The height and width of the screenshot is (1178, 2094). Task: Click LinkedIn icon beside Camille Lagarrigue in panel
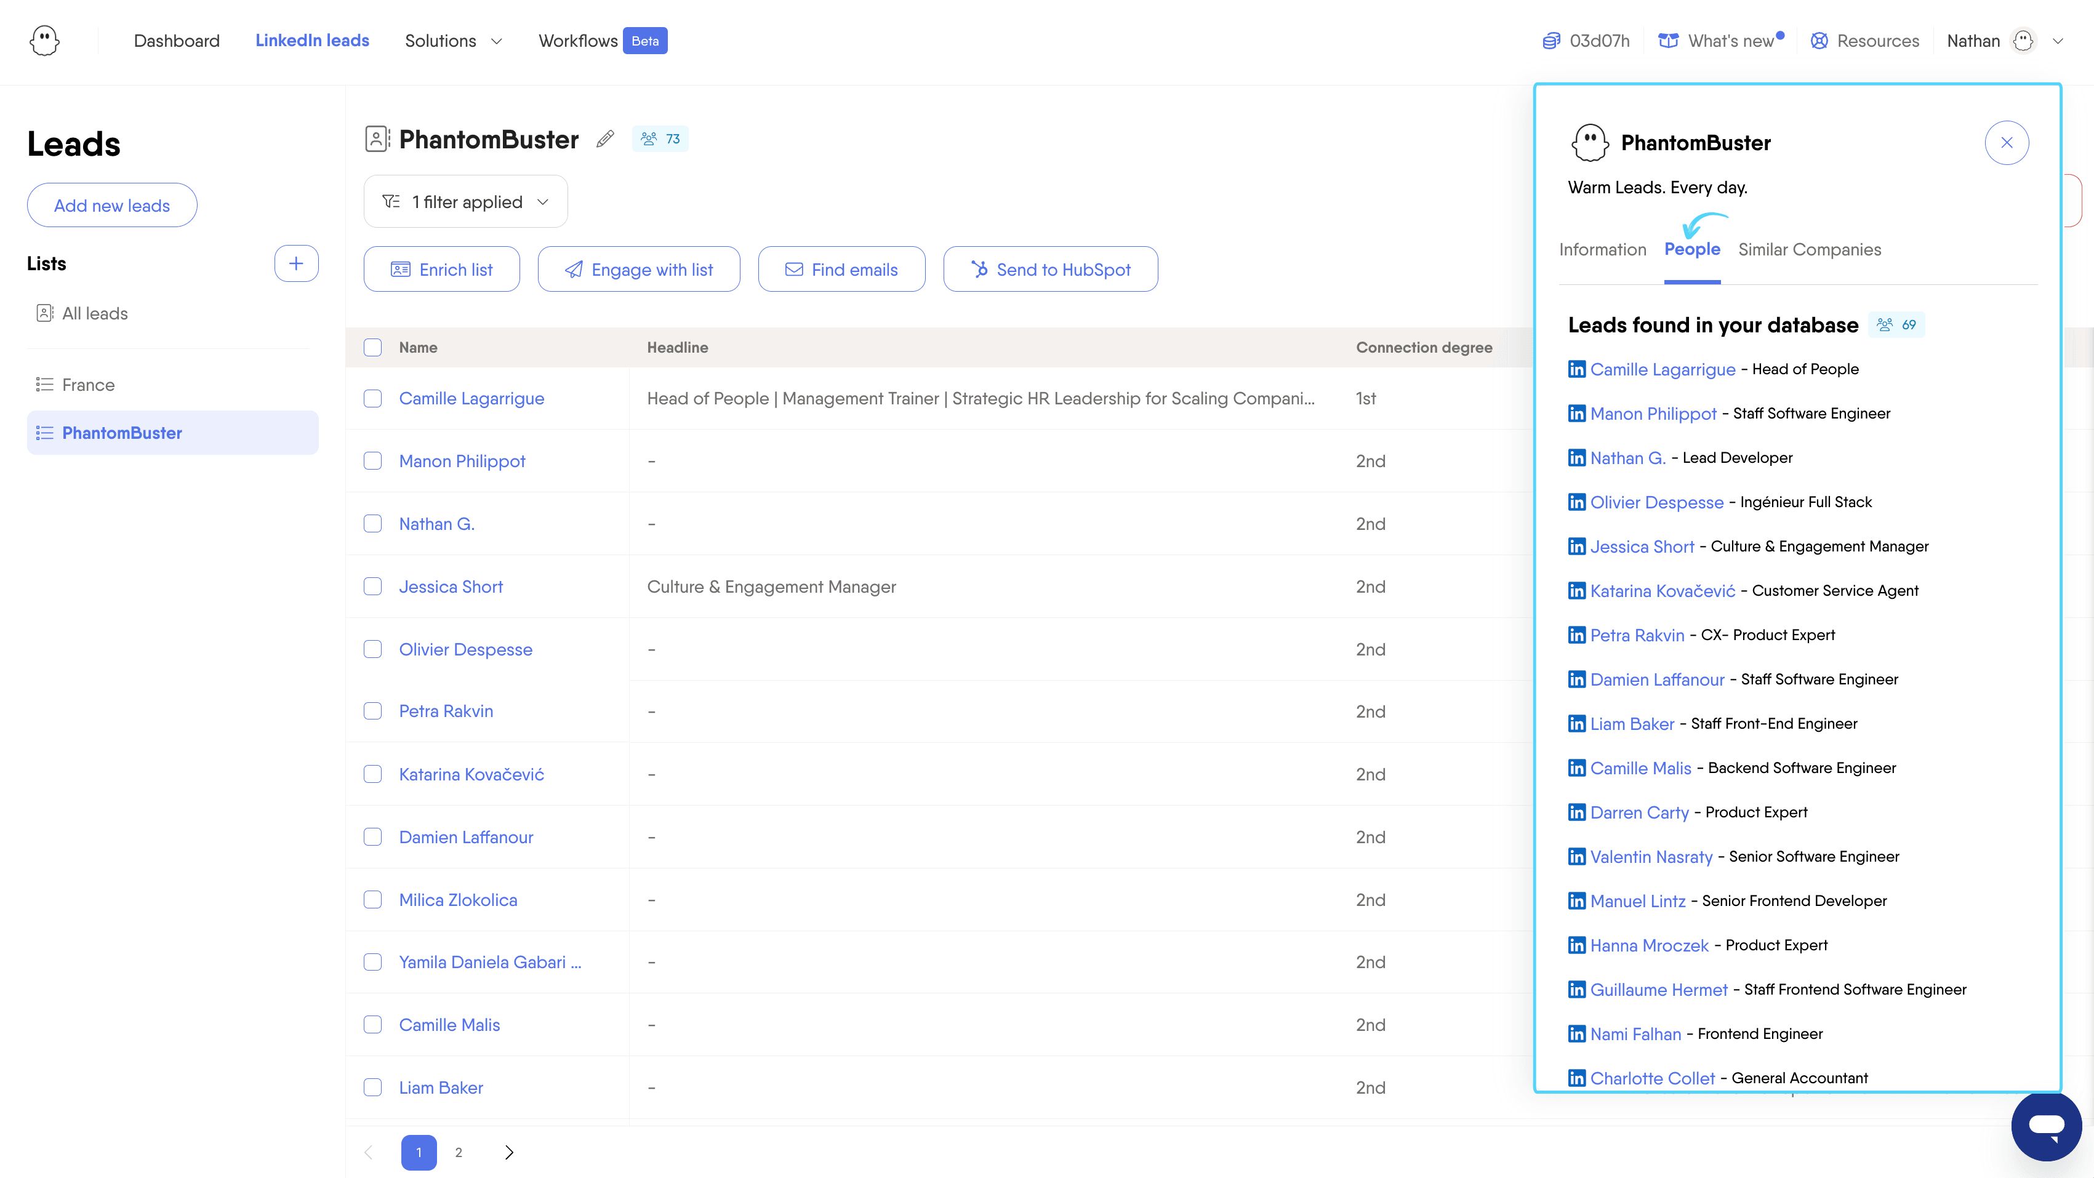1576,369
